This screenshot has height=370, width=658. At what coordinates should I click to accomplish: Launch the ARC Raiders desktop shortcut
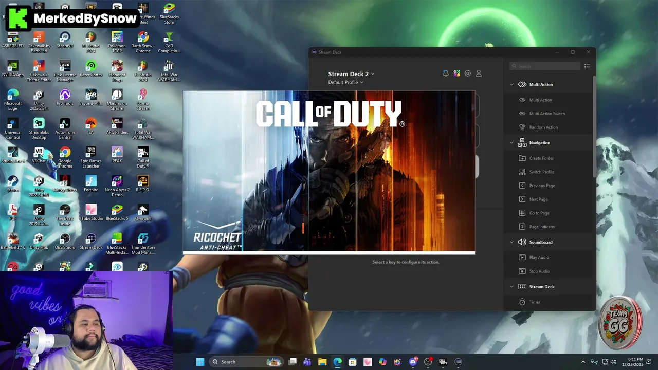pos(117,126)
